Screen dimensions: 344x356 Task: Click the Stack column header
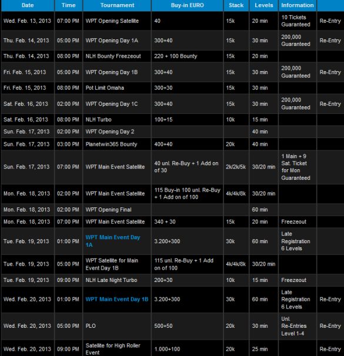pos(236,5)
